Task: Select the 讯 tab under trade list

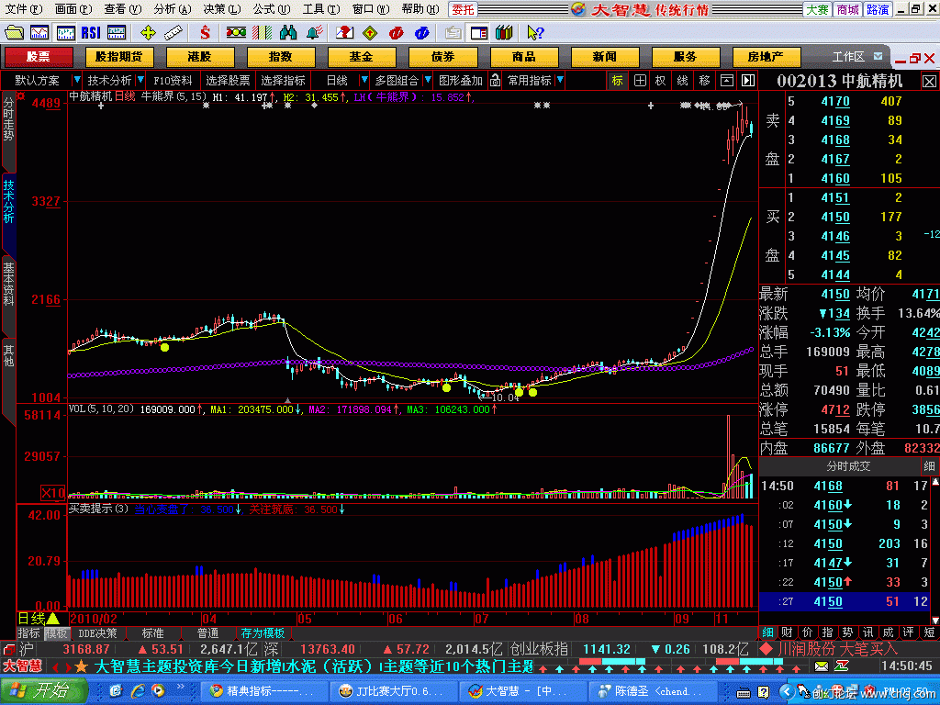Action: point(867,632)
